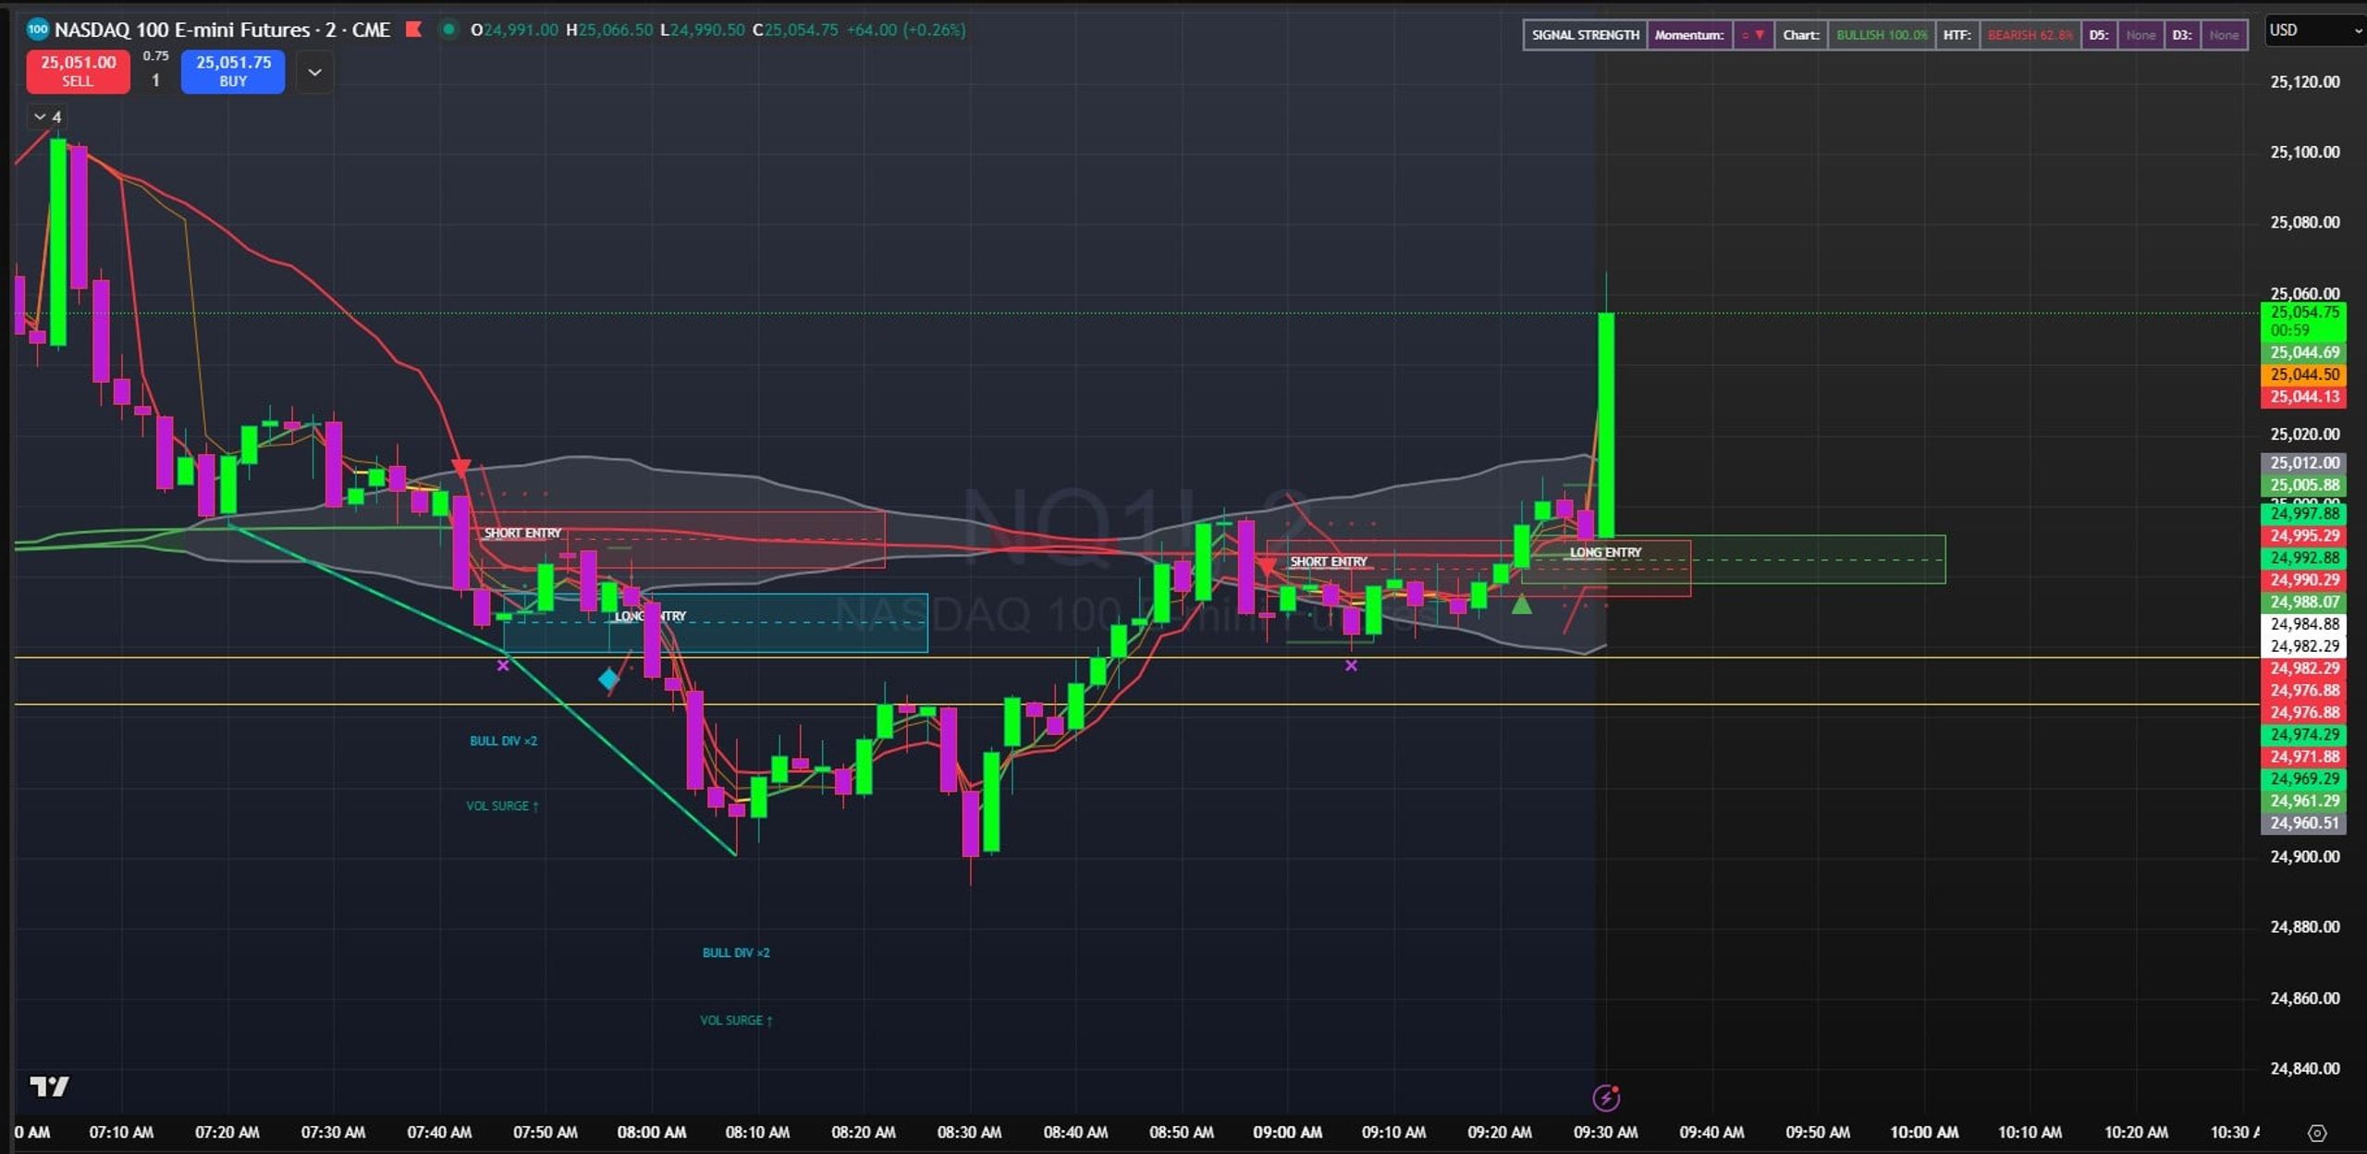The height and width of the screenshot is (1154, 2367).
Task: Click the +64.00 (+0.26%) change value
Action: [x=906, y=30]
